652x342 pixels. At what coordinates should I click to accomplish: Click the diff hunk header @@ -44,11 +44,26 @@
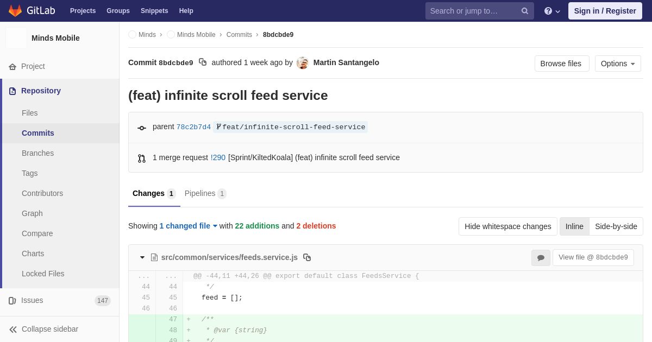[x=306, y=276]
